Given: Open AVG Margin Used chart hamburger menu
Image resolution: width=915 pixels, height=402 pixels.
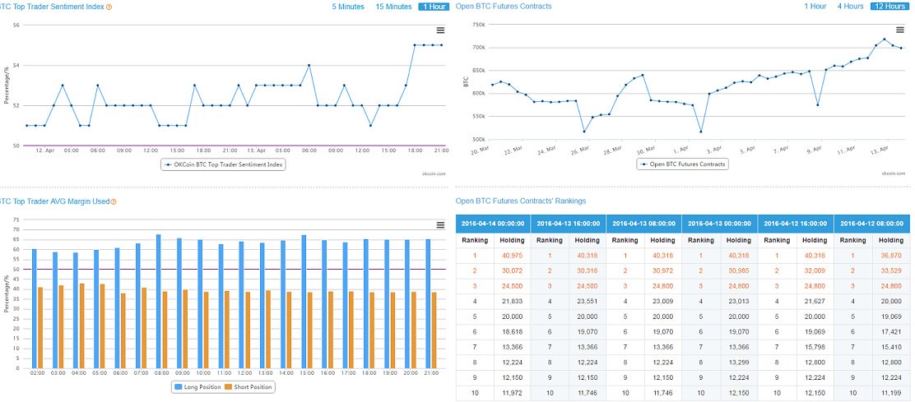Looking at the screenshot, I should click(x=440, y=225).
